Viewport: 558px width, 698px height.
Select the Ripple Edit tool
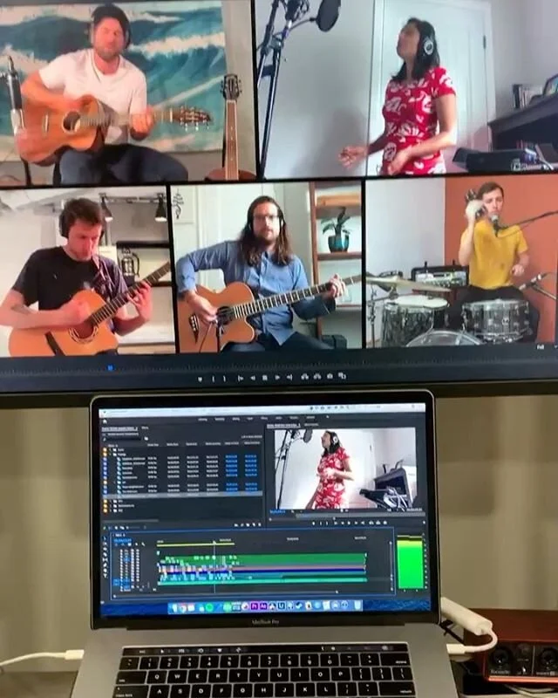(x=105, y=549)
